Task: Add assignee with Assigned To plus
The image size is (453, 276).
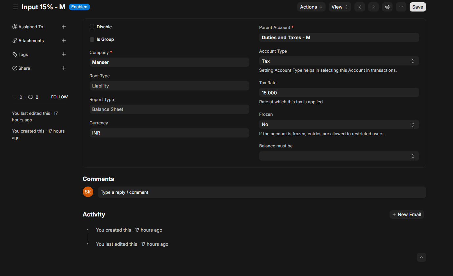Action: 64,27
